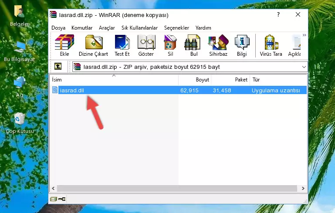
Task: Click the horizontal scrollbar track
Action: [x=177, y=188]
